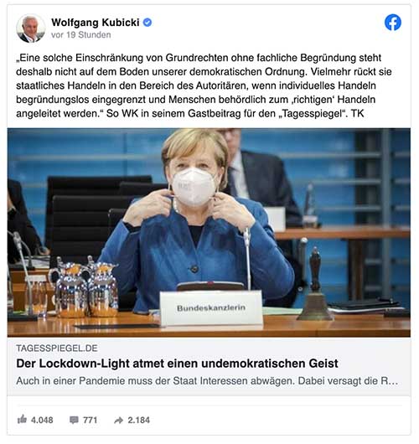Screen dimensions: 419x444
Task: Show the 771 comments
Action: point(91,420)
